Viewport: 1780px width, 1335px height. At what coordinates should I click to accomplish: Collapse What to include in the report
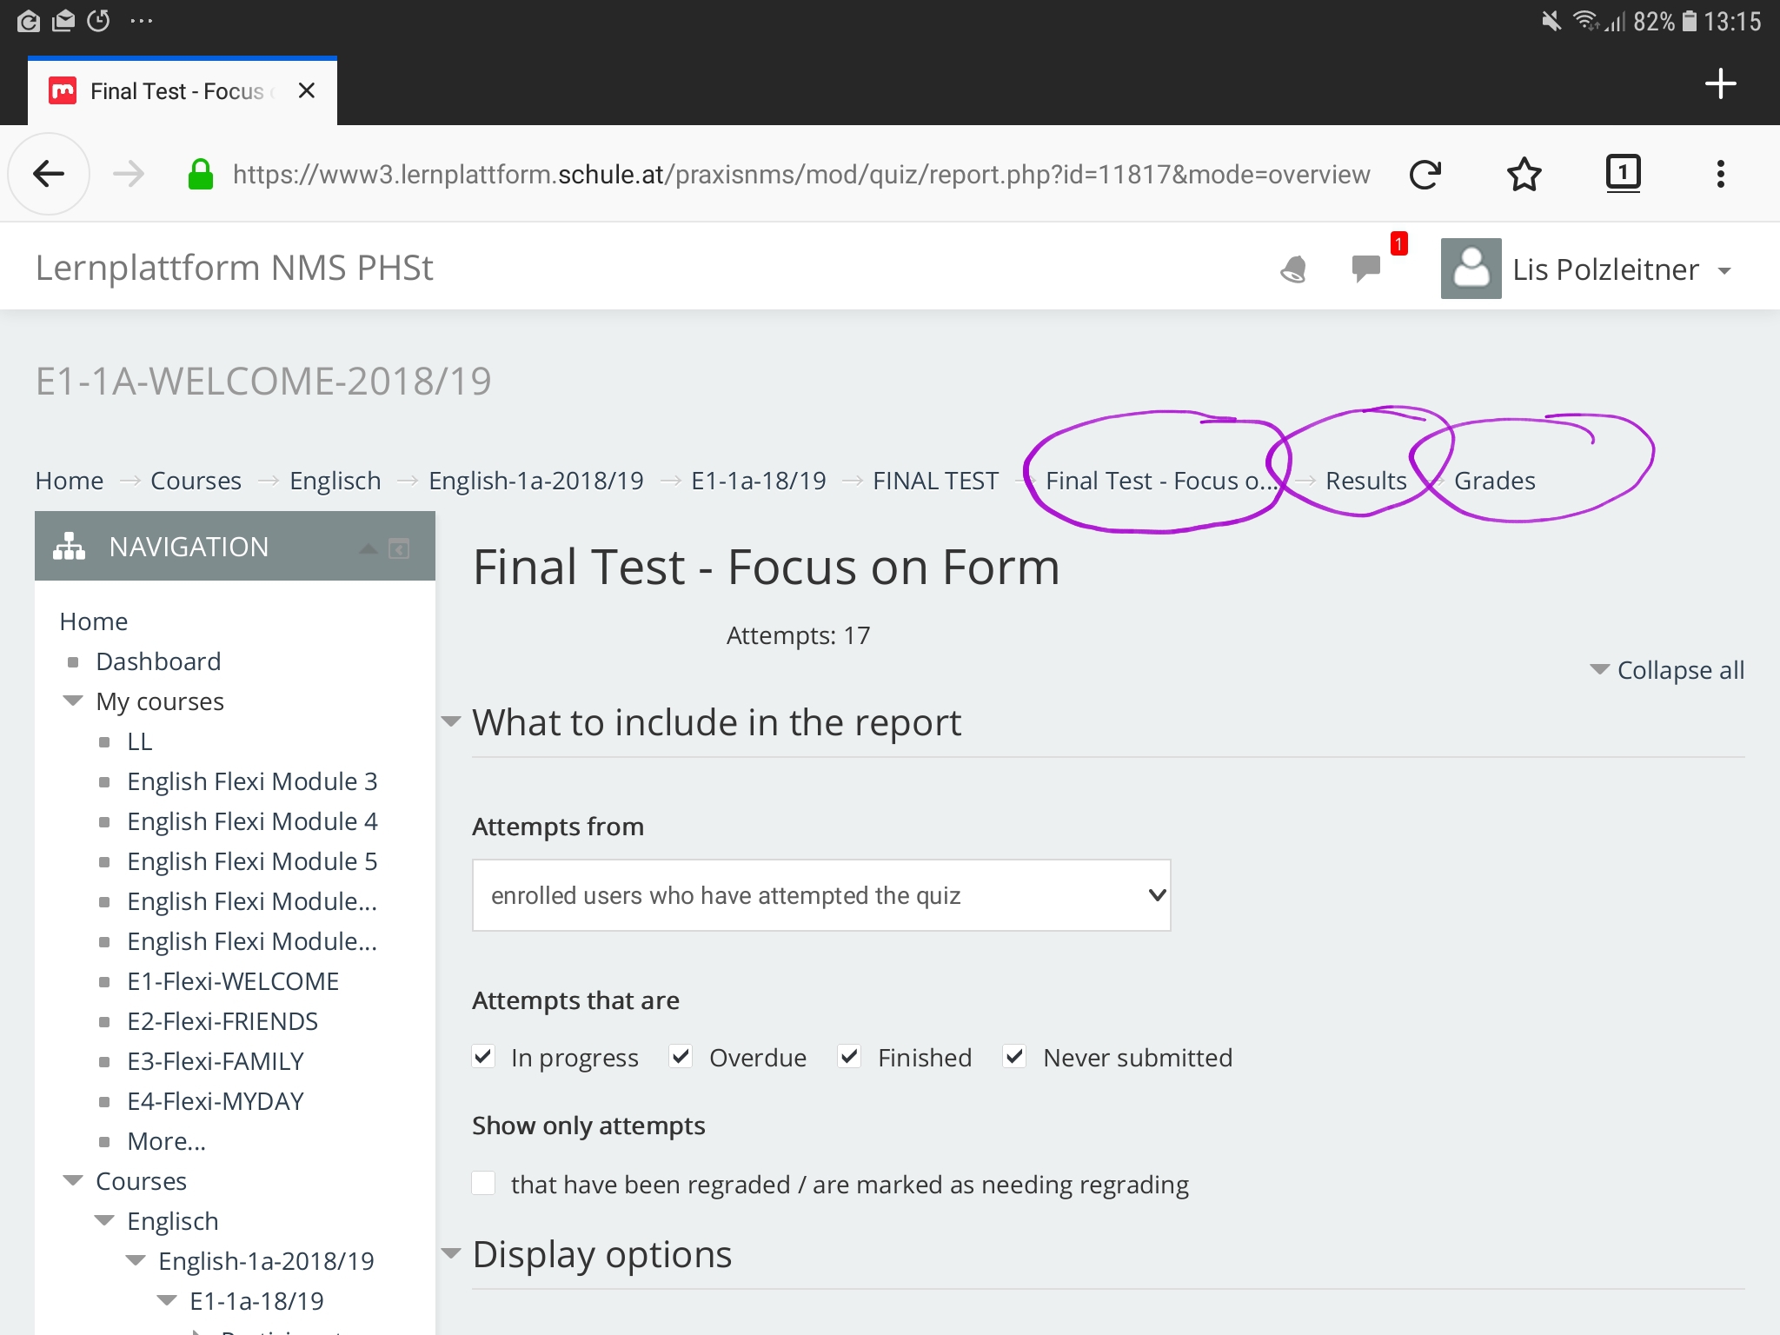click(716, 722)
